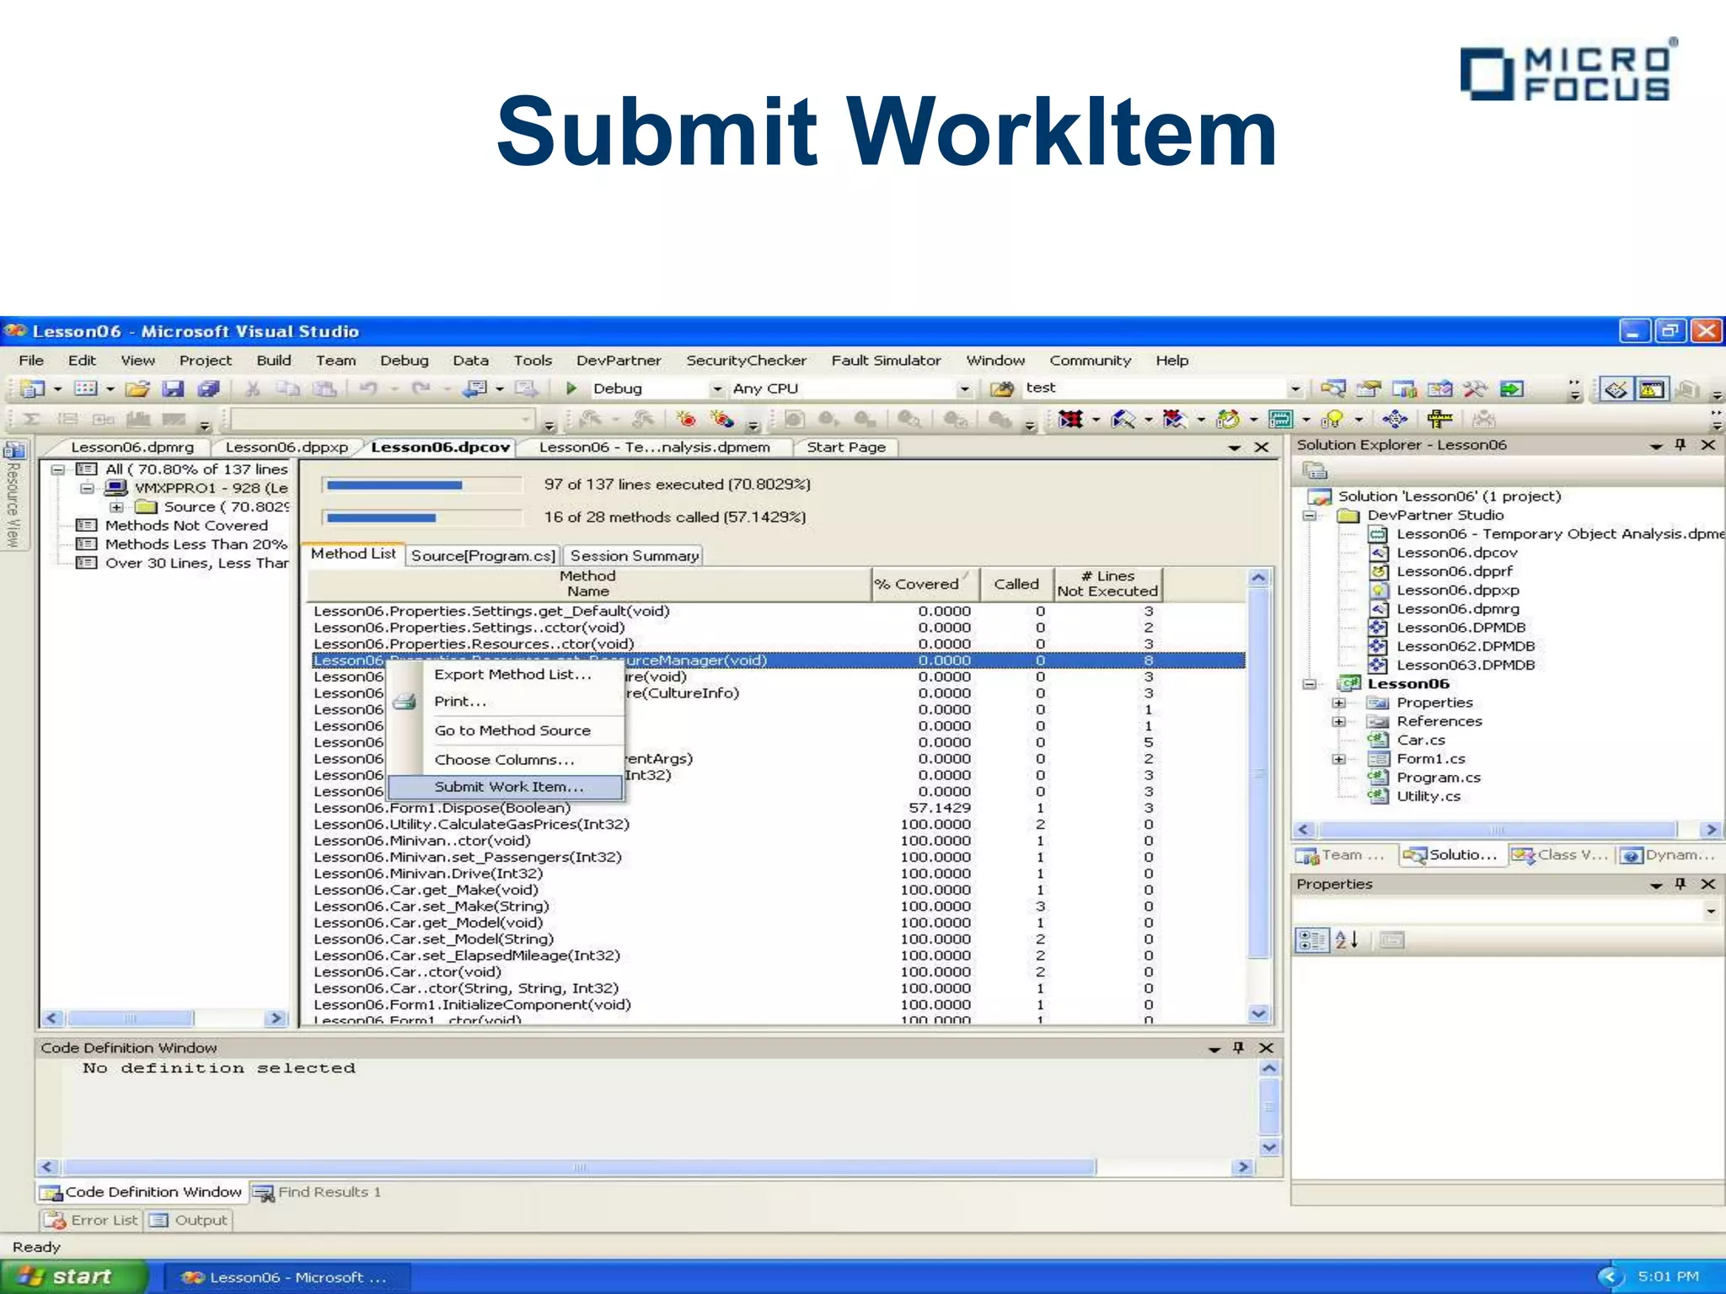
Task: Select Go to Method Source
Action: (x=512, y=730)
